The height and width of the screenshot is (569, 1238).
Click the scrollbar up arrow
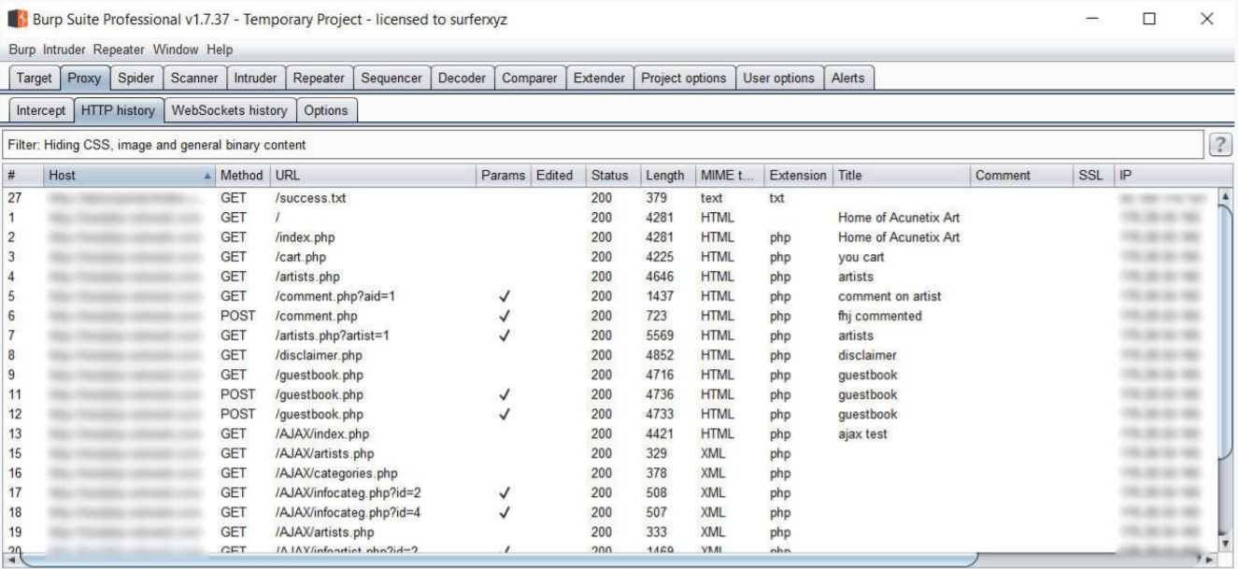[x=1227, y=194]
